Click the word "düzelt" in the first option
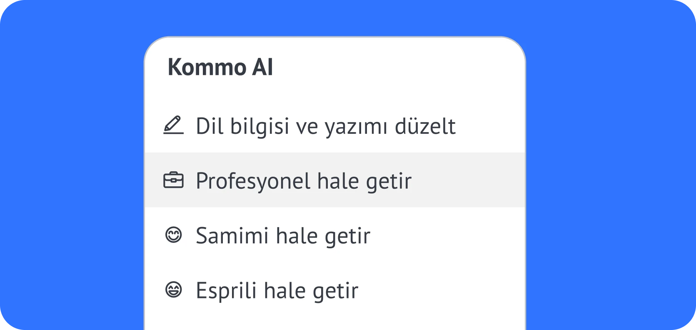 pos(425,126)
